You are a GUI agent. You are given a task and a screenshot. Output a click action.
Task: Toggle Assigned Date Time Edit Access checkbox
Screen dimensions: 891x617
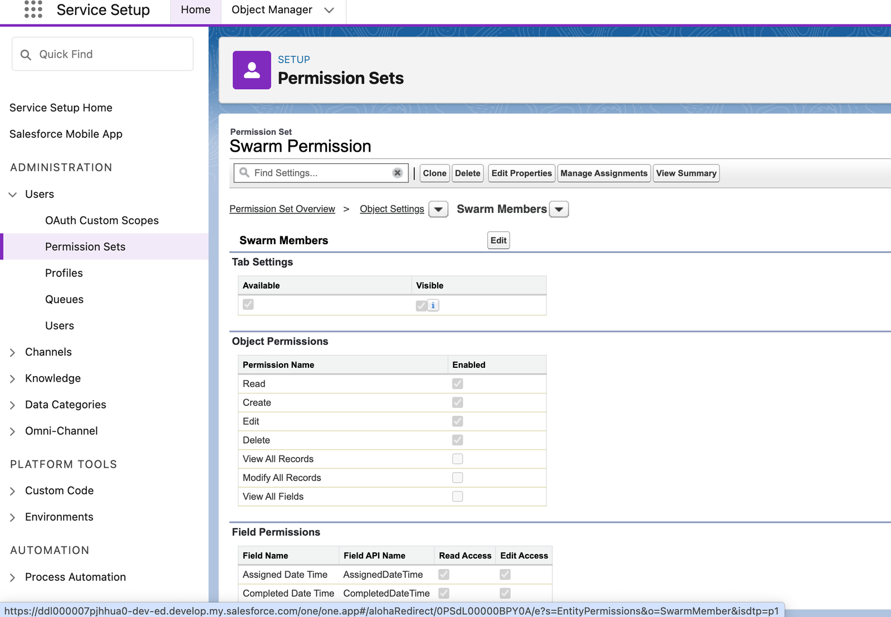505,574
